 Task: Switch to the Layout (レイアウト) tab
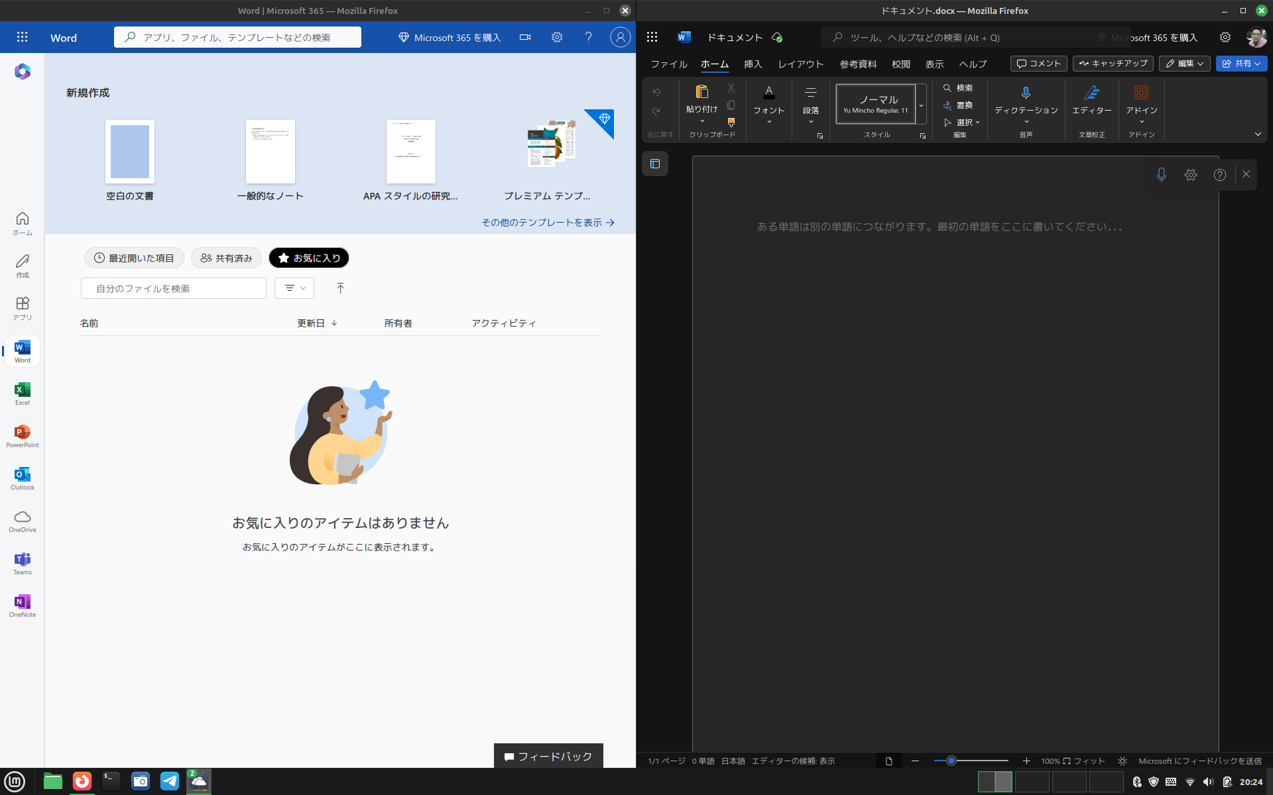(x=801, y=64)
